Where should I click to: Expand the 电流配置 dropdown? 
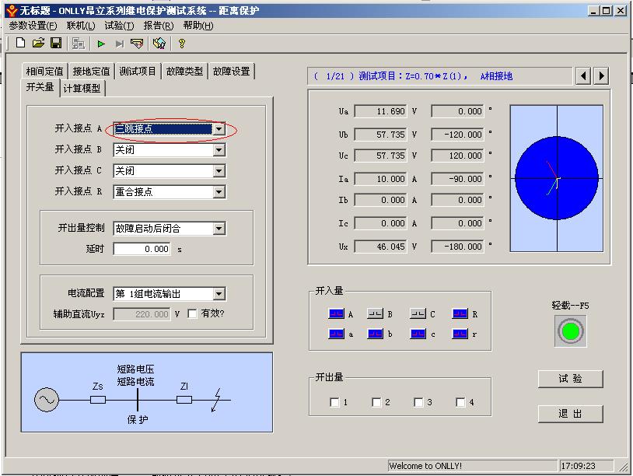point(219,294)
